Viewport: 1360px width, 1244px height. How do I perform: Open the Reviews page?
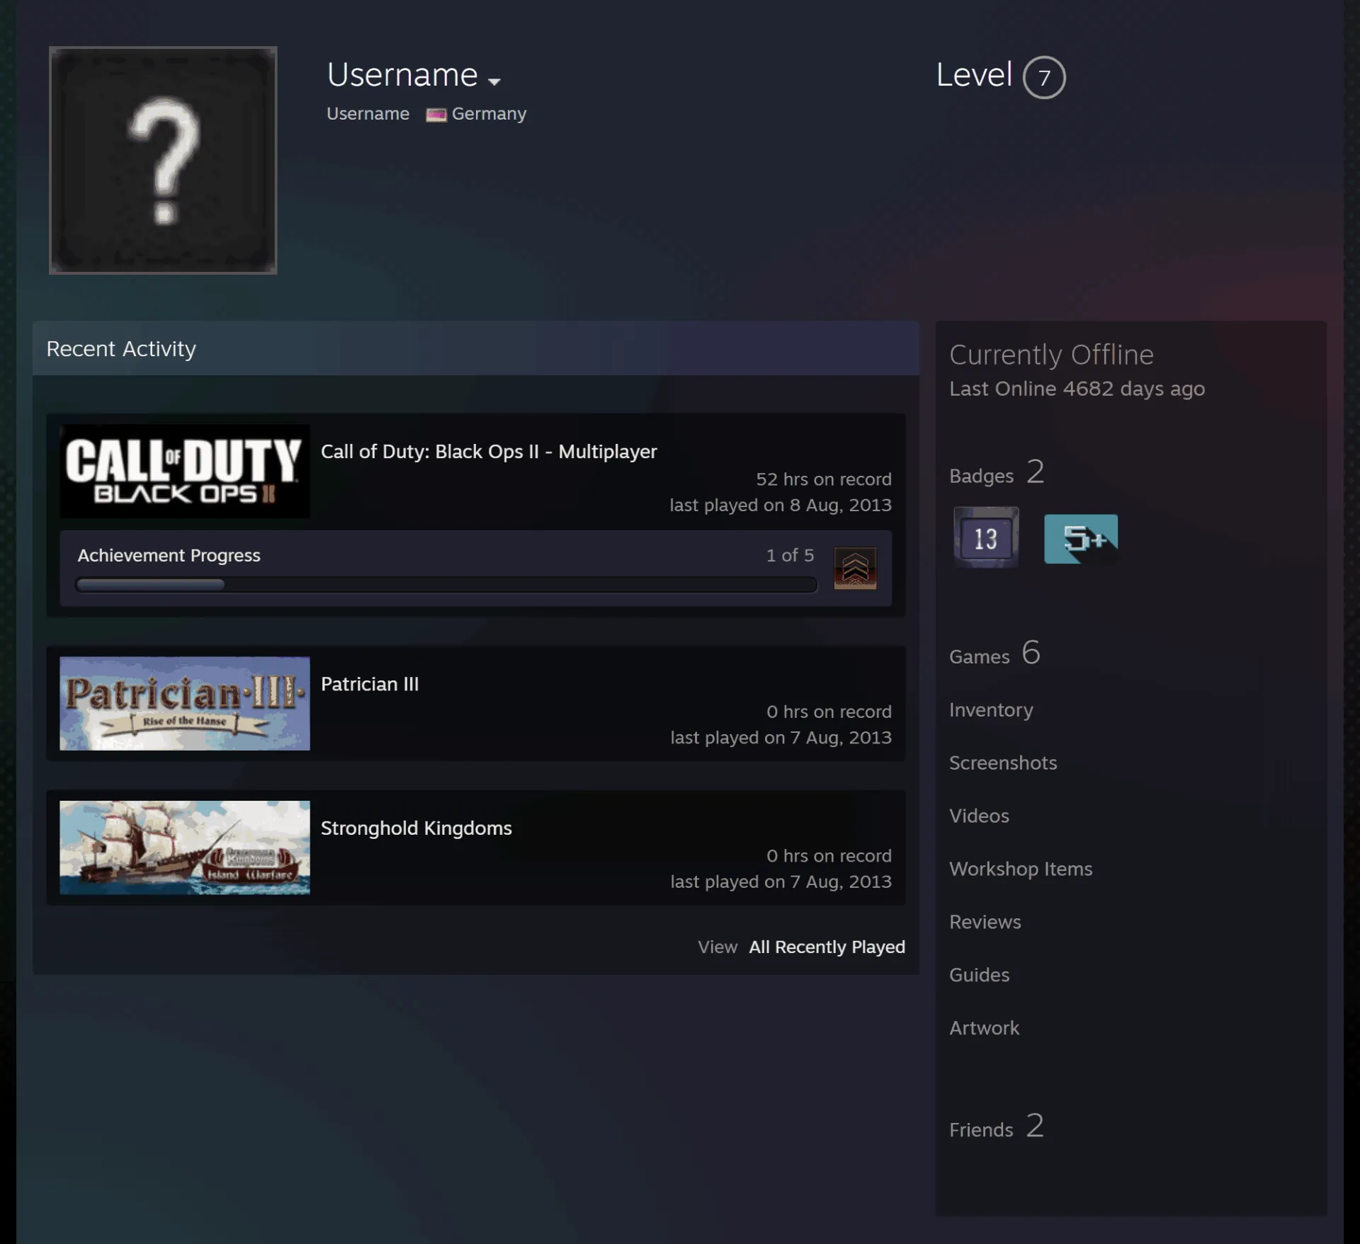(985, 922)
